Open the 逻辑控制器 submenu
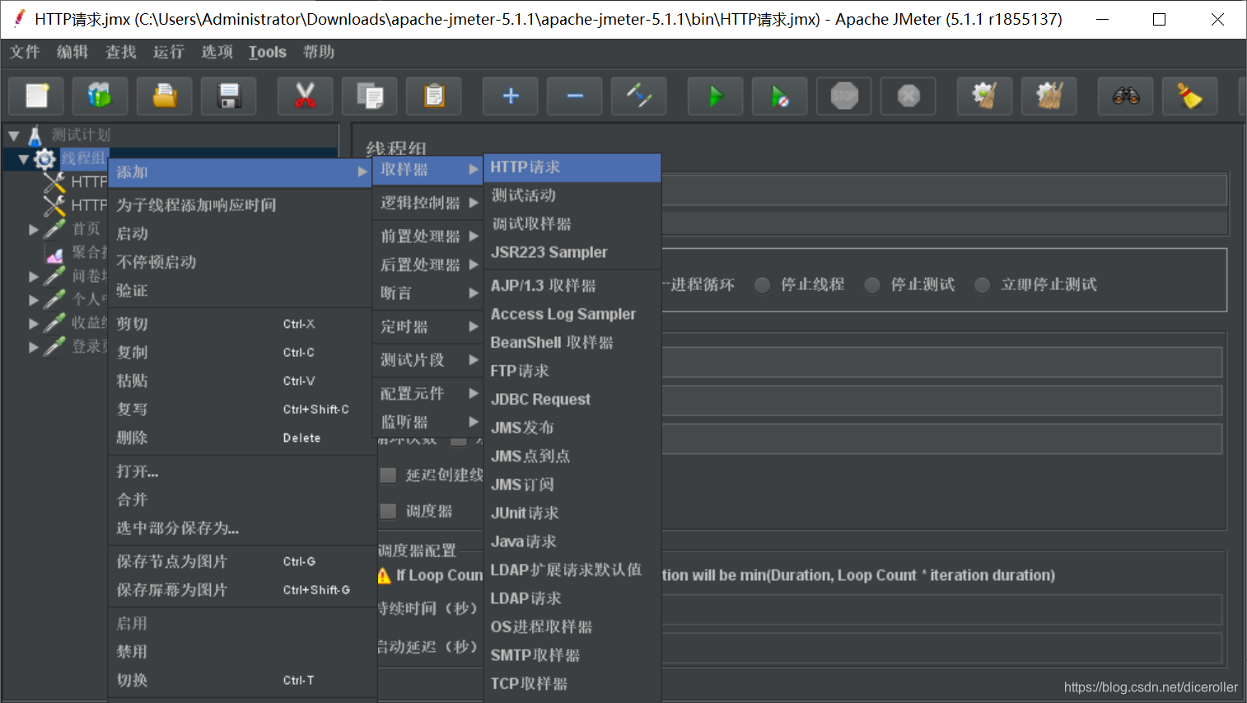 click(428, 203)
